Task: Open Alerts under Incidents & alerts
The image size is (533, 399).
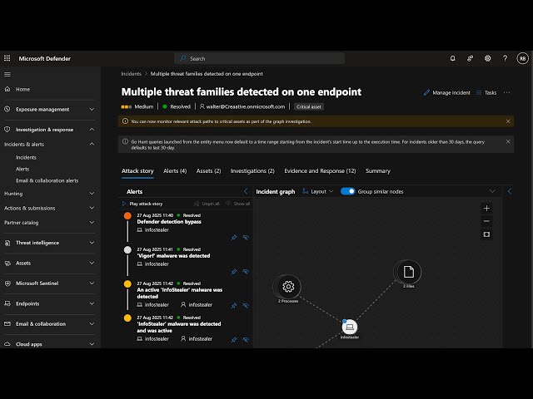Action: tap(22, 169)
